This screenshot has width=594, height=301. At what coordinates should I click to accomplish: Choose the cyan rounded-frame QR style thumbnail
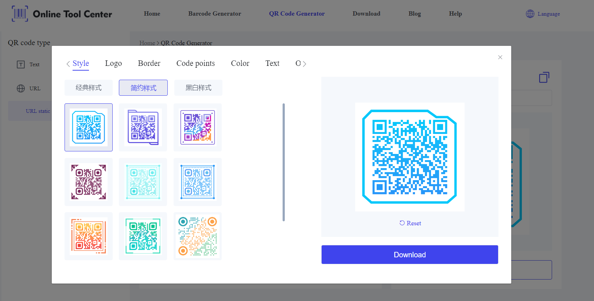tap(89, 127)
